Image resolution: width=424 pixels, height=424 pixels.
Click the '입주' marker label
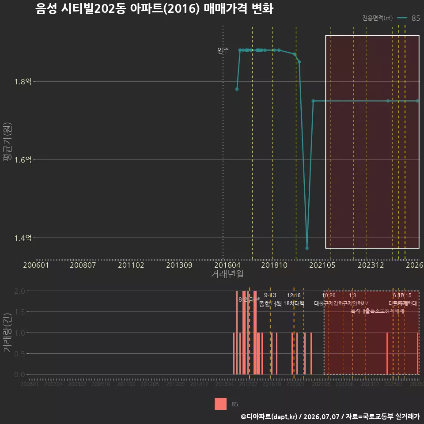pos(223,50)
